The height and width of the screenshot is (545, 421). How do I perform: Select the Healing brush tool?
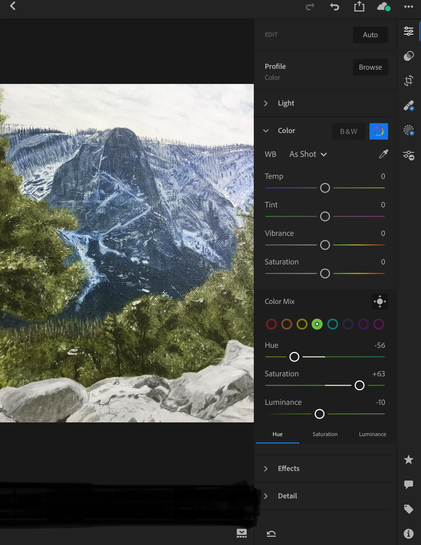(x=408, y=106)
